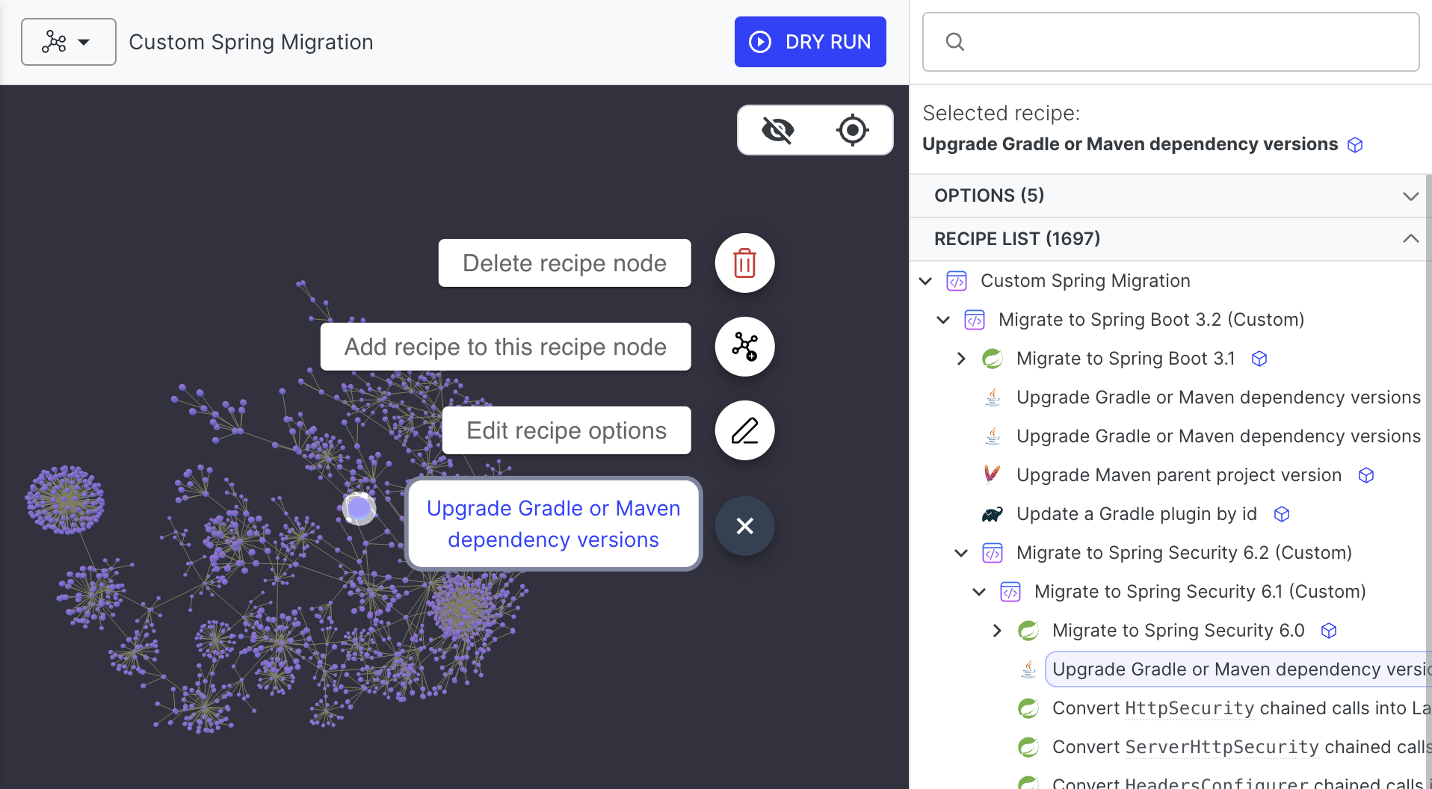
Task: Click Spring leaf icon of Convert HttpSecurity row
Action: click(1028, 708)
